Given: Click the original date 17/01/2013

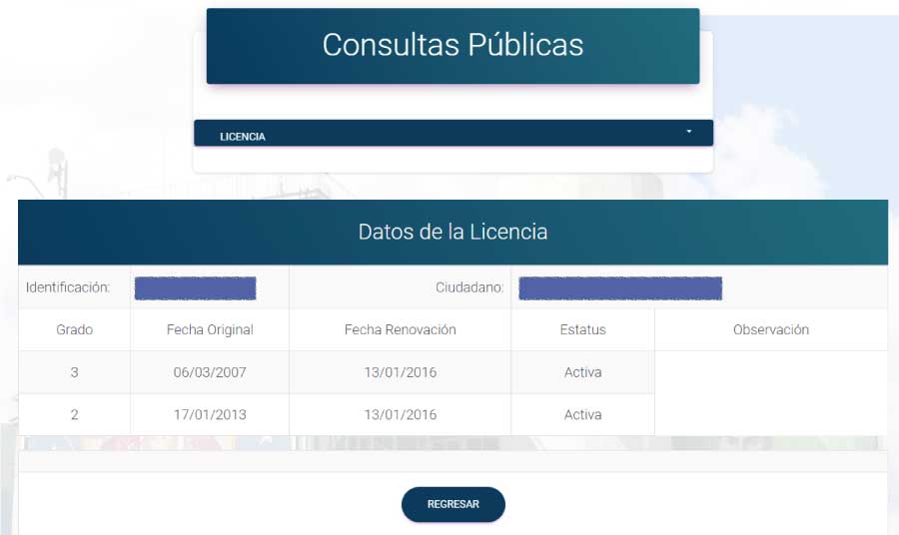Looking at the screenshot, I should [x=210, y=414].
